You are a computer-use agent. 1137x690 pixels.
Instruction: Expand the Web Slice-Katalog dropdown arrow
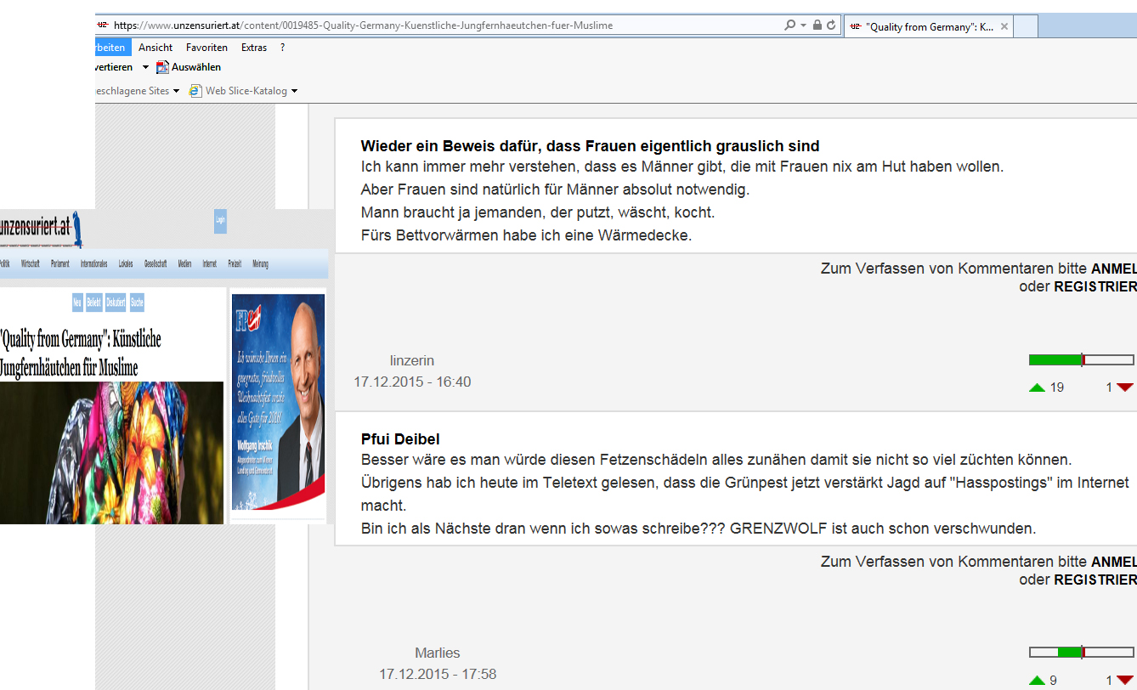click(x=294, y=91)
